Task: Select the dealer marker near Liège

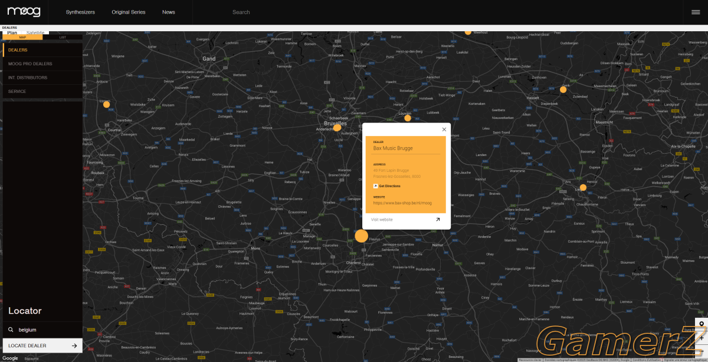Action: 583,188
